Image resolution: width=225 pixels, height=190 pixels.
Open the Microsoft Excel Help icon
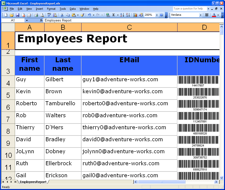(x=161, y=15)
